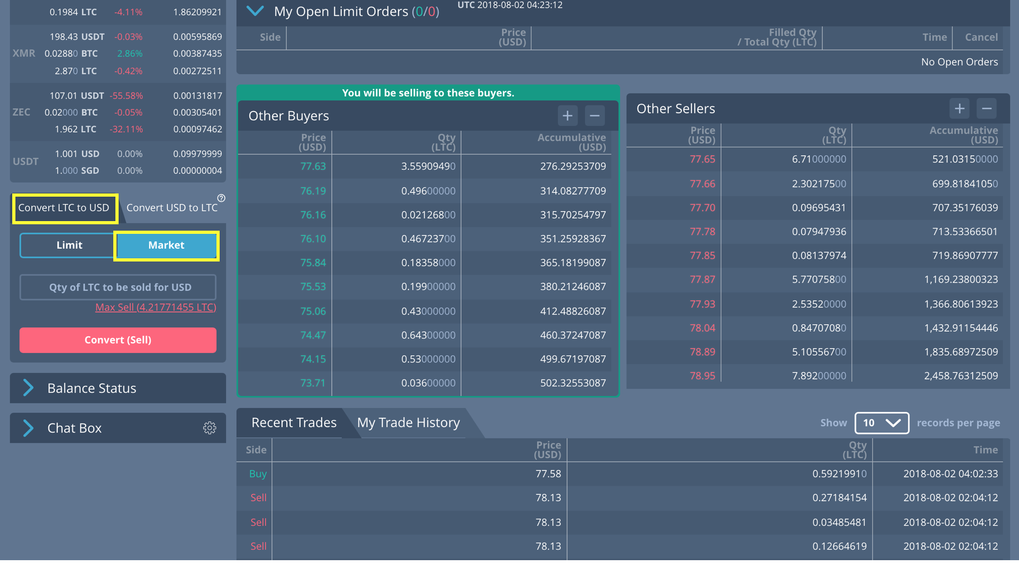Screen dimensions: 1019x574
Task: Switch to Convert USD to LTC tab
Action: click(x=171, y=208)
